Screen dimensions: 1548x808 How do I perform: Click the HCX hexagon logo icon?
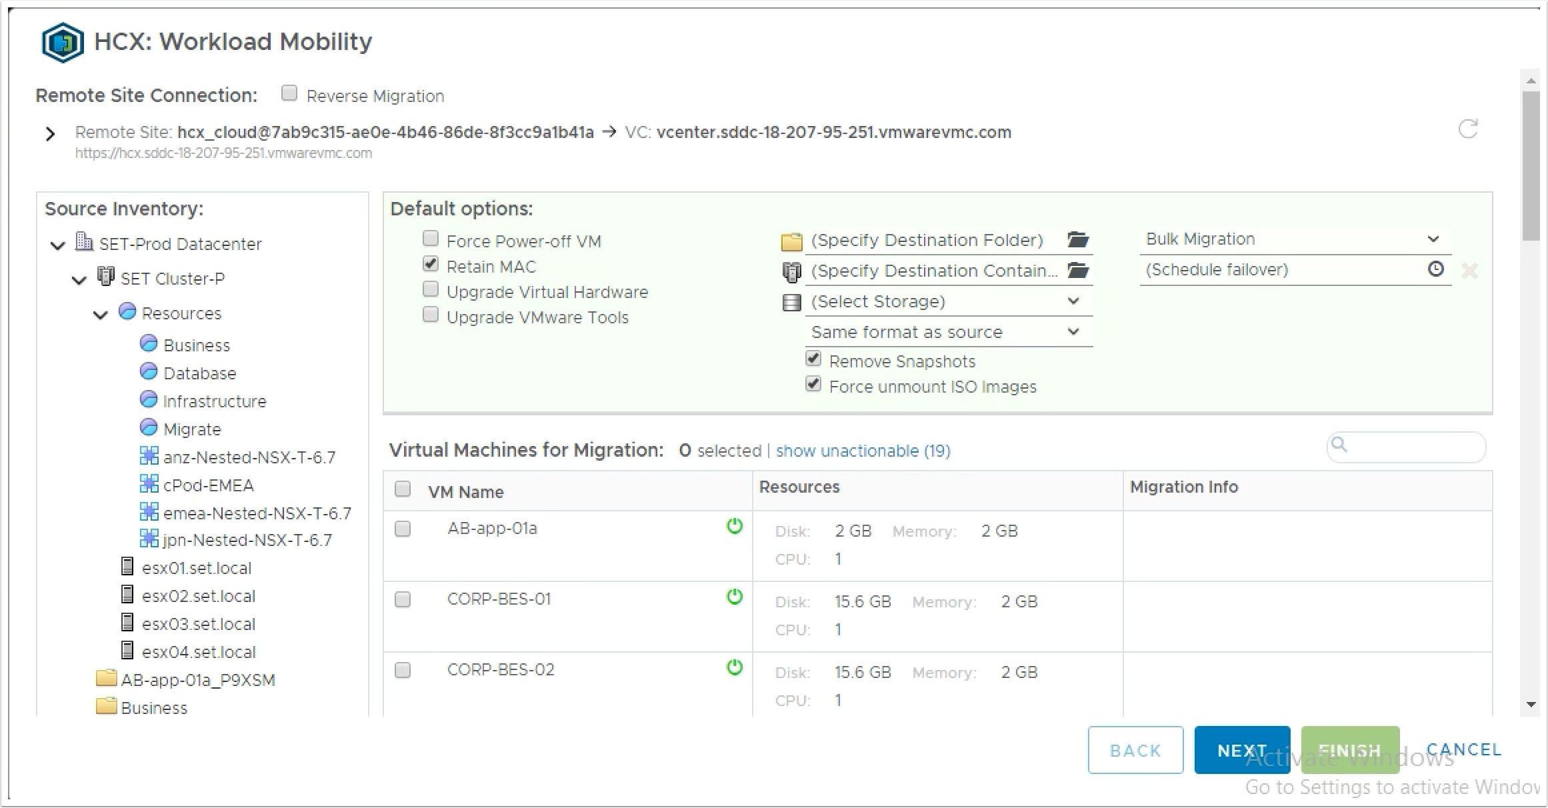pos(63,43)
